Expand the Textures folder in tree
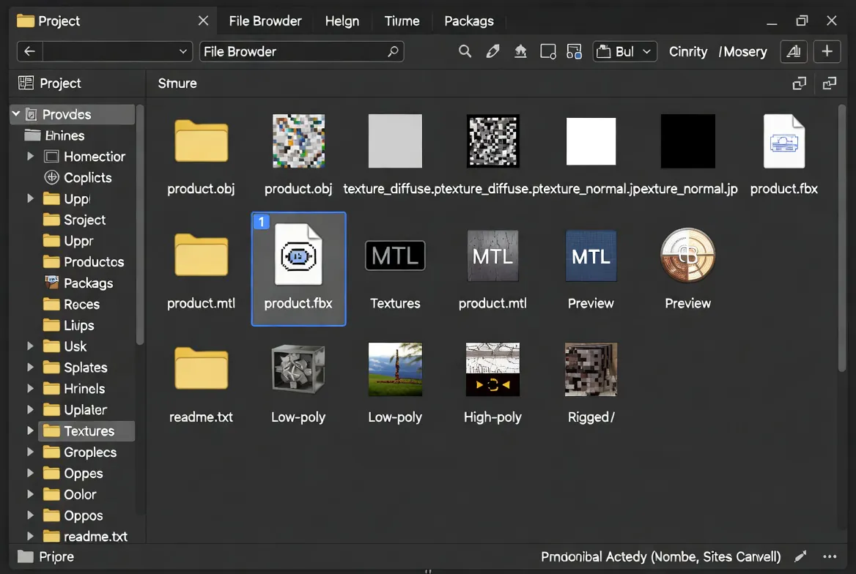This screenshot has height=574, width=856. 31,430
